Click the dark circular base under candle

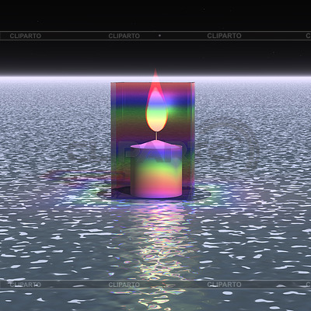pos(154,192)
